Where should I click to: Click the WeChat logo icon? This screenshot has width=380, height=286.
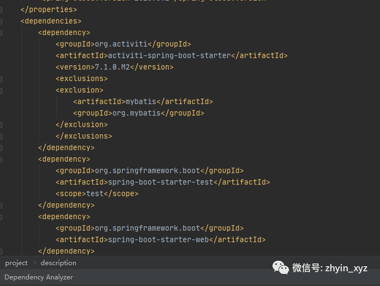coord(281,267)
